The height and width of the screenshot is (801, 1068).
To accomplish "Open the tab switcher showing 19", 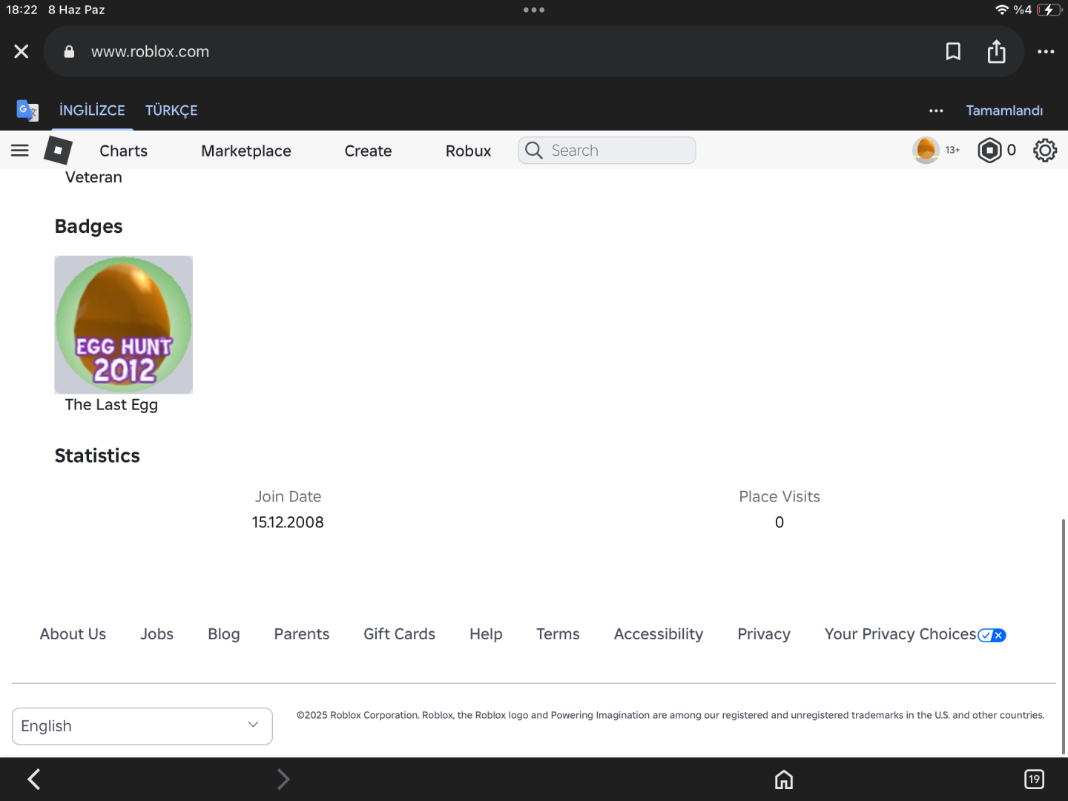I will 1034,779.
